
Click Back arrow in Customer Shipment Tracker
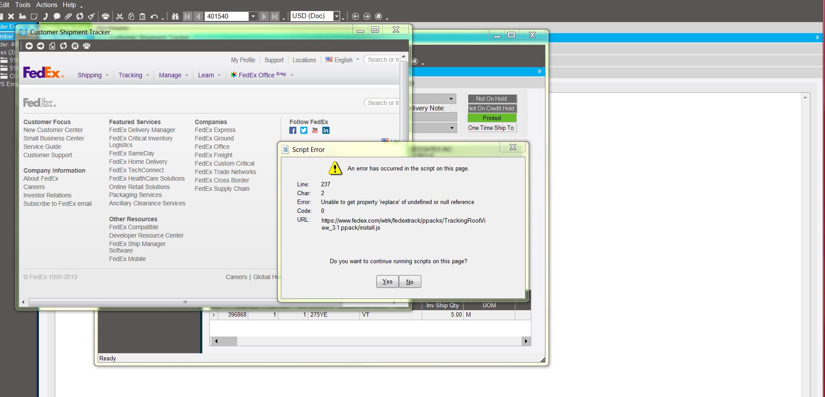[x=29, y=46]
